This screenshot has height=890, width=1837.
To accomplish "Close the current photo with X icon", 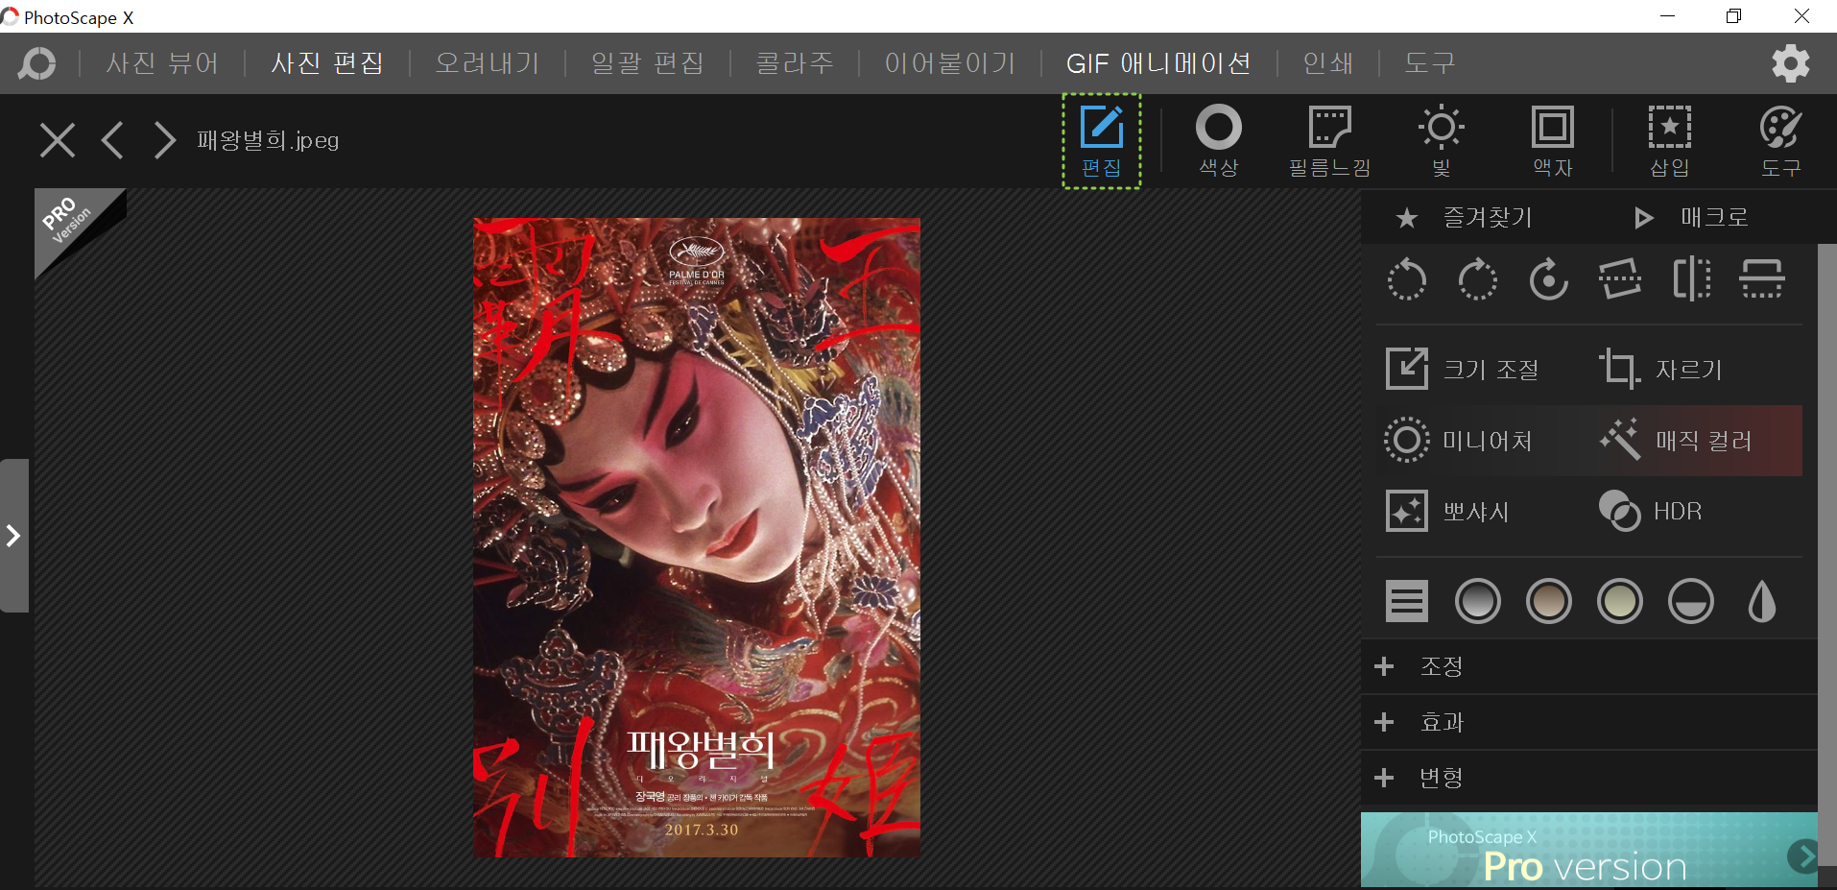I will (x=58, y=140).
